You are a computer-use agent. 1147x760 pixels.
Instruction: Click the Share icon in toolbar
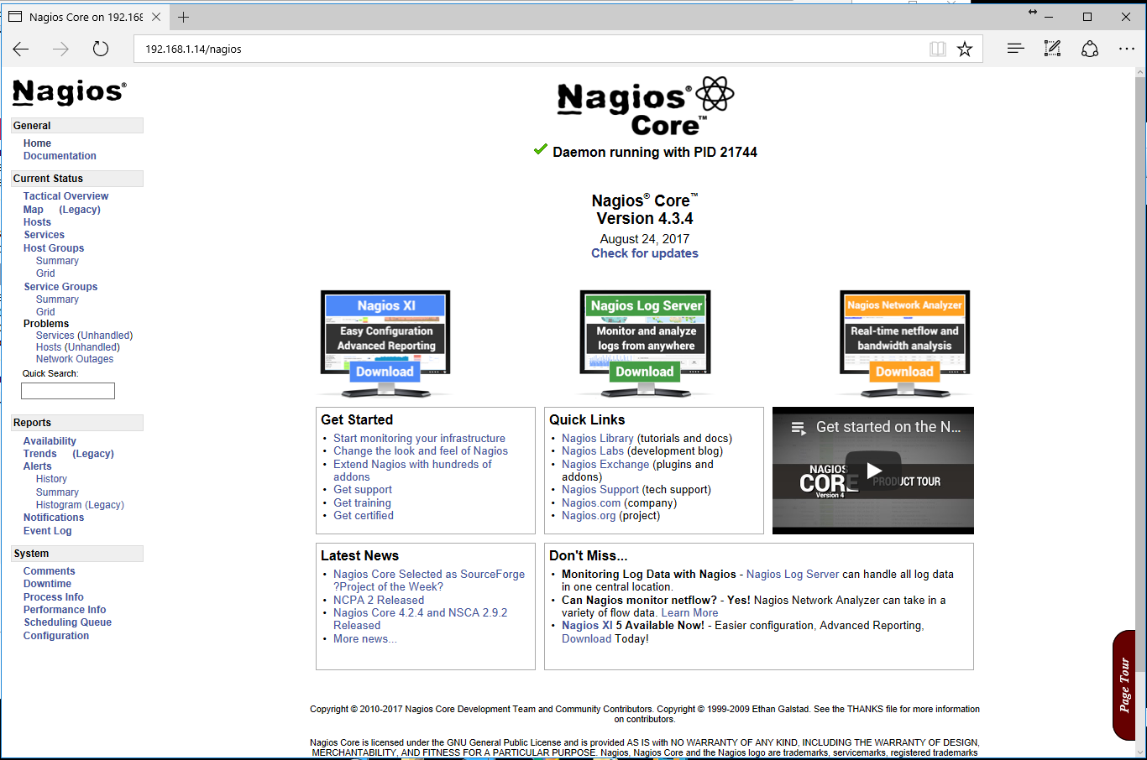tap(1090, 49)
